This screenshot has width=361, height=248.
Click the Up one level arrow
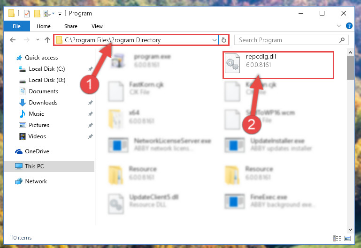47,40
